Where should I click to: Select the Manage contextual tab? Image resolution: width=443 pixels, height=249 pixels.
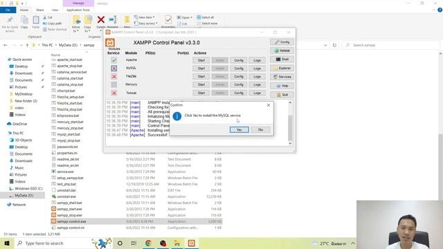click(x=78, y=3)
